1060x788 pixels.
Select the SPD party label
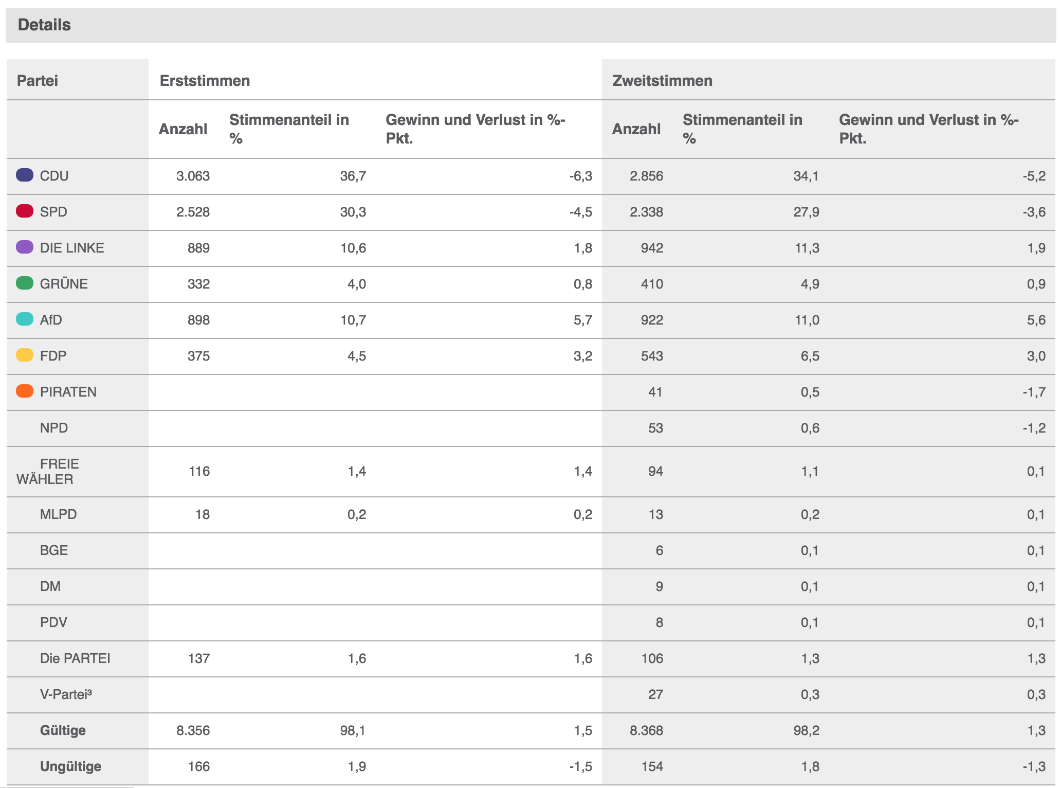coord(53,212)
